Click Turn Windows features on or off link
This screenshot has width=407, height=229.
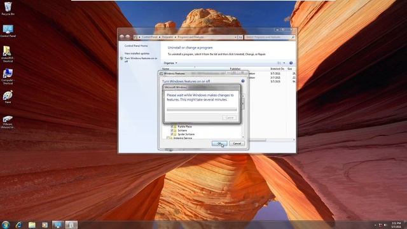[x=141, y=60]
